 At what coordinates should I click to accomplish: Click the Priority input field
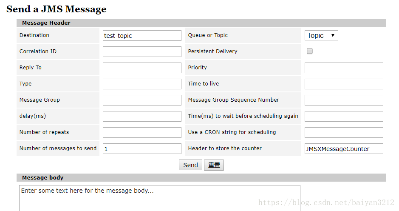[x=344, y=68]
